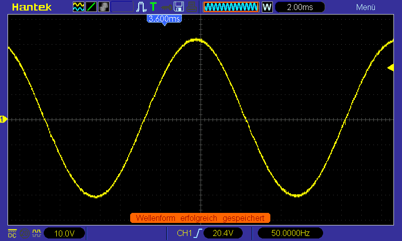Viewport: 402px width, 241px height.
Task: Click the green diagonal line icon
Action: [x=91, y=7]
